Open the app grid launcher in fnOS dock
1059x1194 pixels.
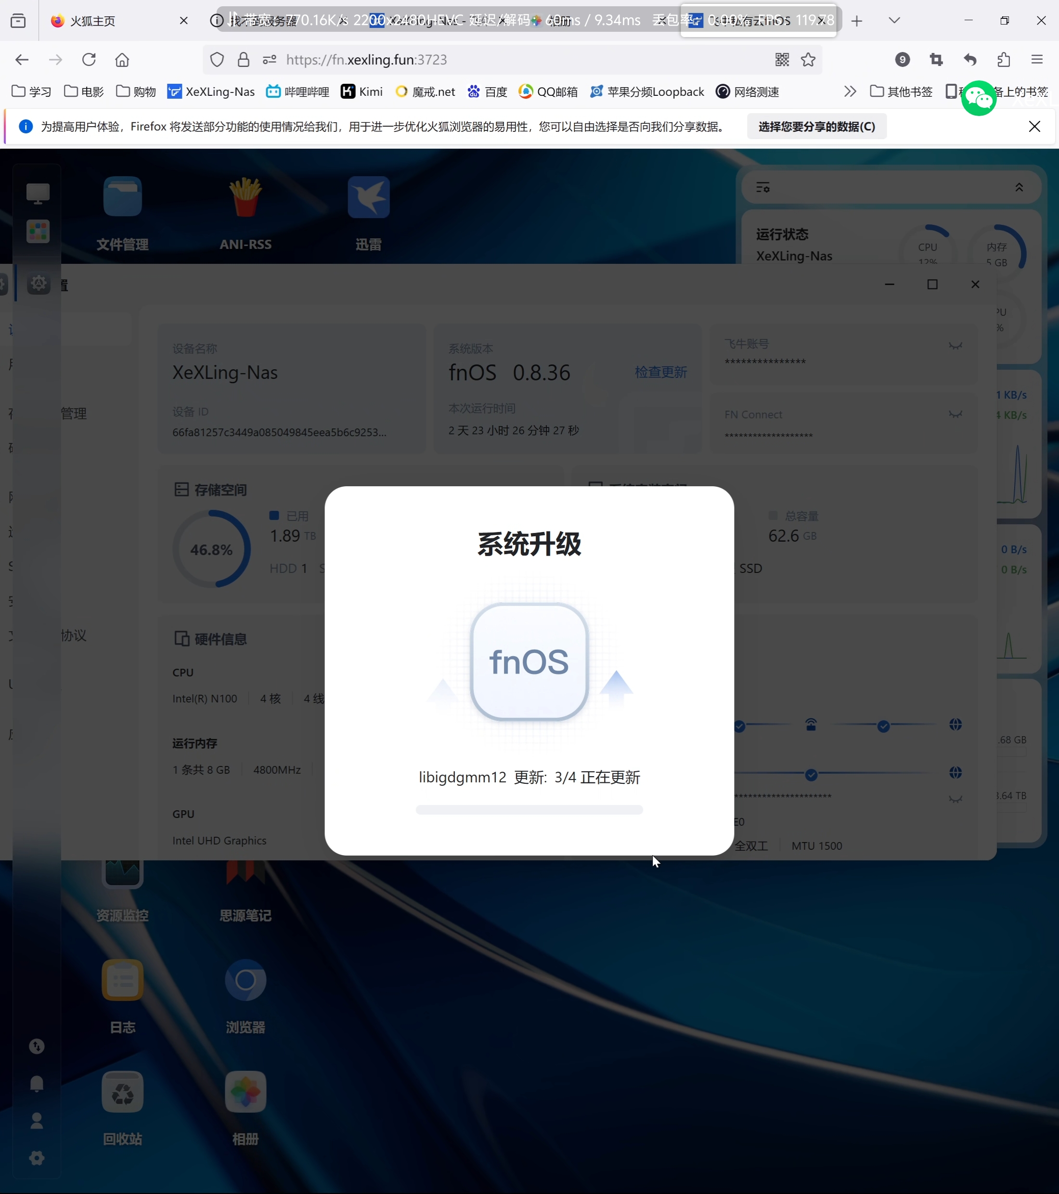(38, 231)
